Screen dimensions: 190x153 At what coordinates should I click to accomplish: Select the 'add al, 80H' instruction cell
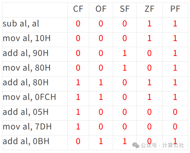tap(35, 84)
